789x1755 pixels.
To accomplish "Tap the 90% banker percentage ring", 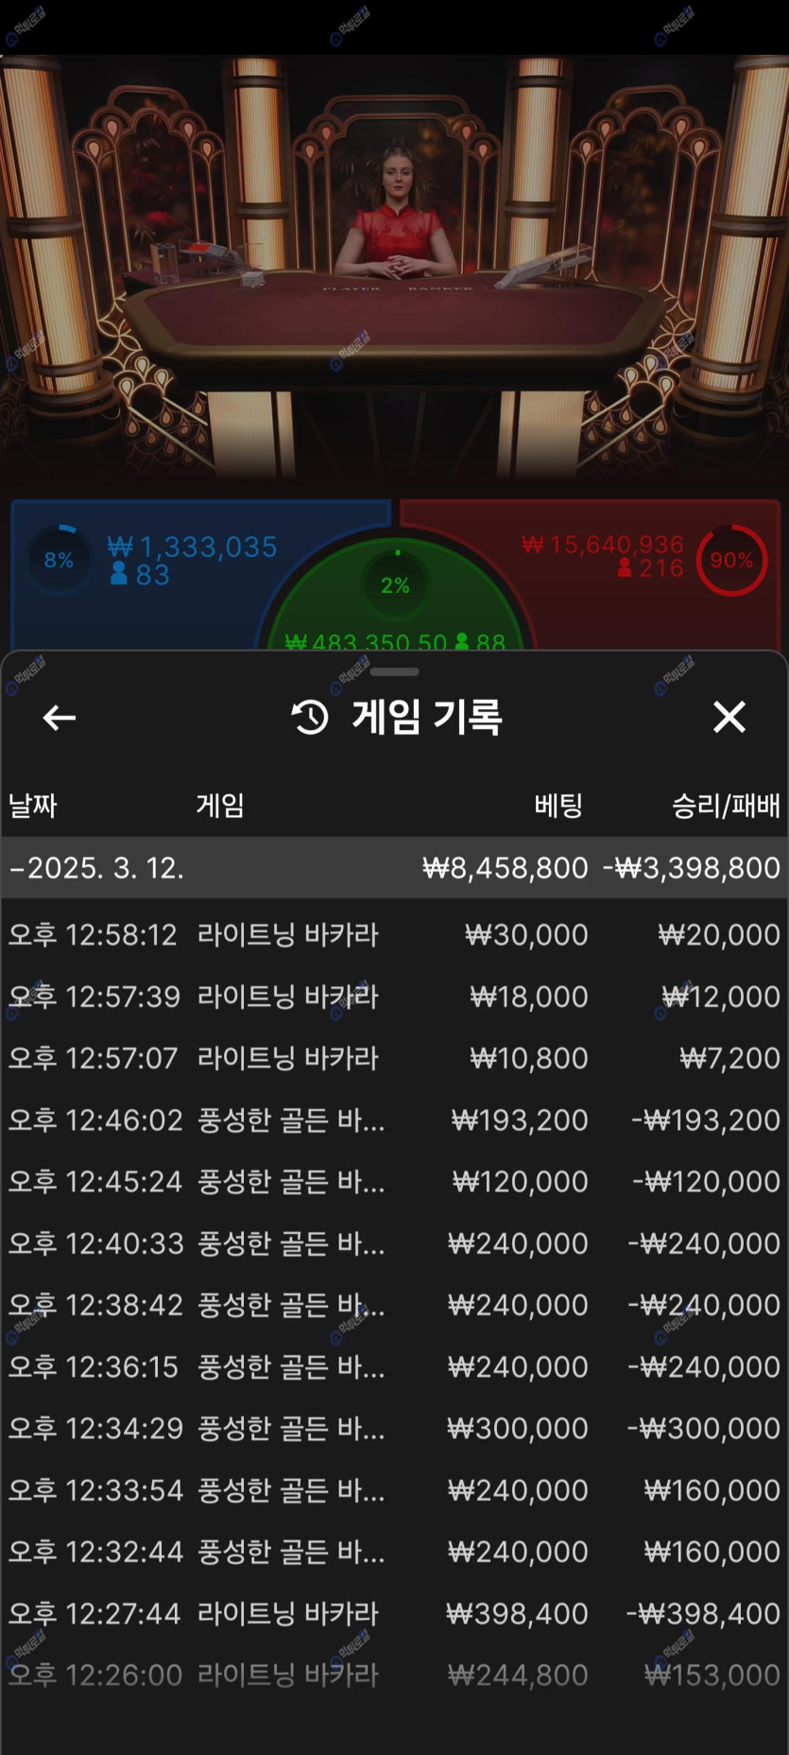I will [731, 561].
